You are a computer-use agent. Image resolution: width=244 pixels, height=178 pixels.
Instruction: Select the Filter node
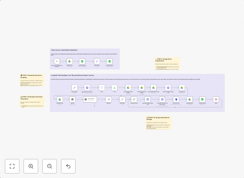click(x=102, y=88)
